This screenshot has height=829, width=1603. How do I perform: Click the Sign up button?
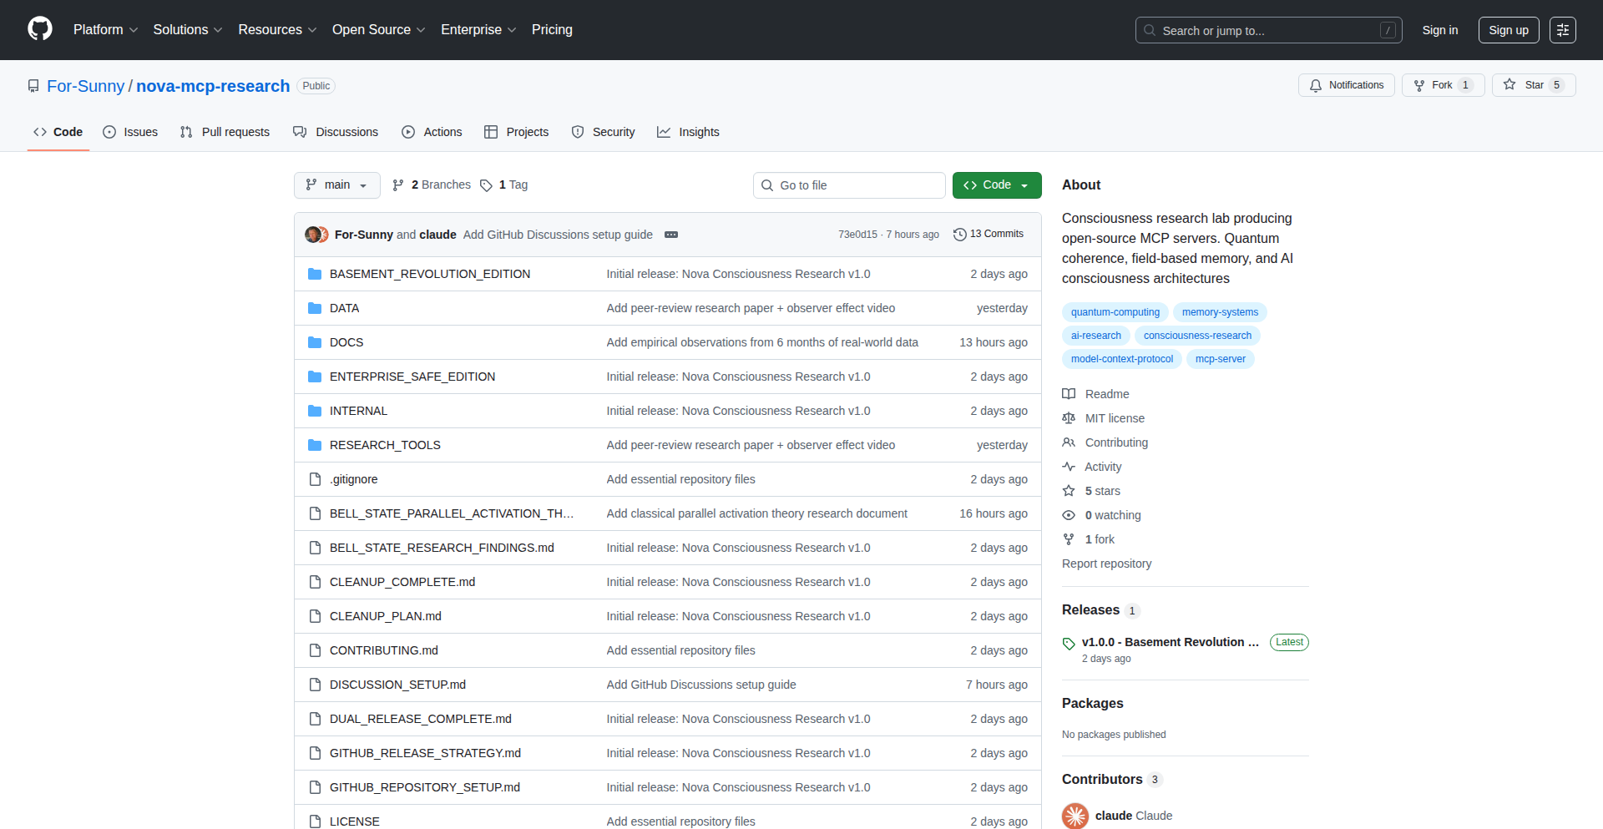point(1508,30)
